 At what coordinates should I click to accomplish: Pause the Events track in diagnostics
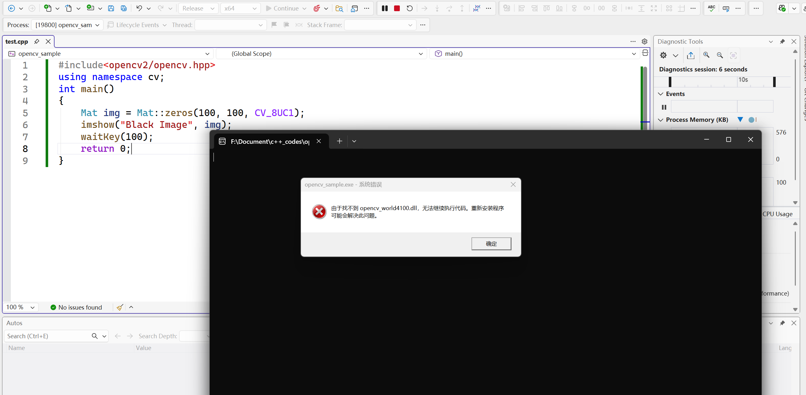664,107
